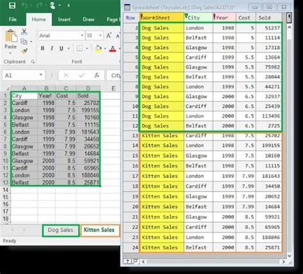
Task: Click the Insert Function fx icon
Action: point(97,75)
